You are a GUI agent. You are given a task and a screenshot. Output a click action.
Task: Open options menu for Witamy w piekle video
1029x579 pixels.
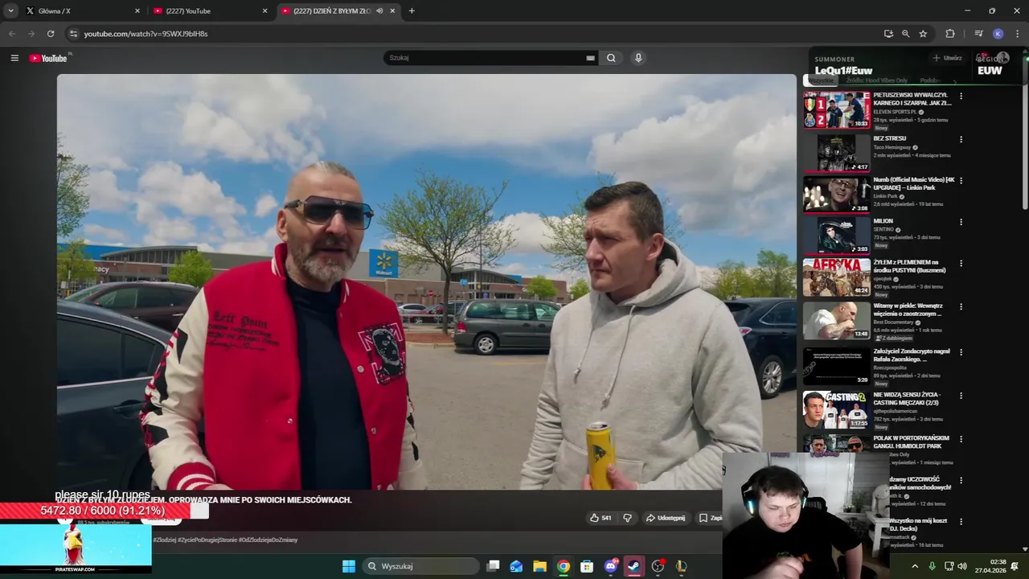click(961, 307)
